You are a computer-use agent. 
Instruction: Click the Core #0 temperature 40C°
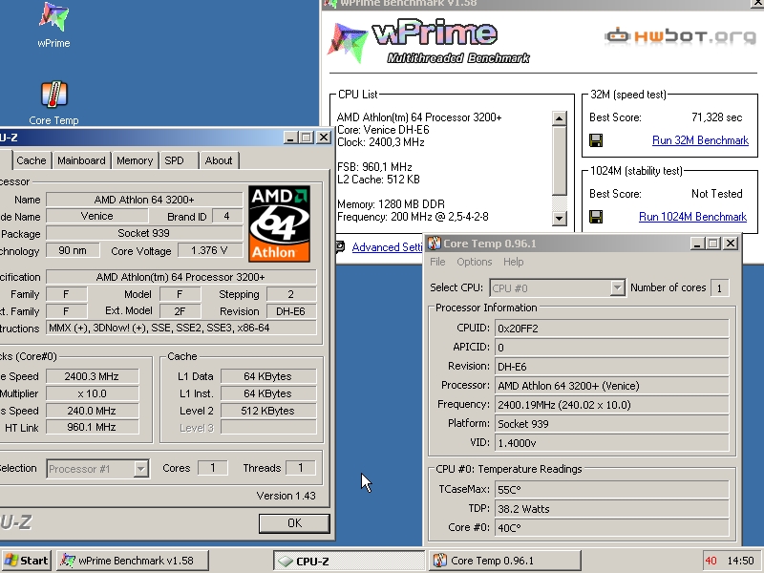click(611, 528)
